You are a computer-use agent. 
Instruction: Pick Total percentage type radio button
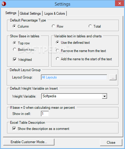tap(90, 26)
